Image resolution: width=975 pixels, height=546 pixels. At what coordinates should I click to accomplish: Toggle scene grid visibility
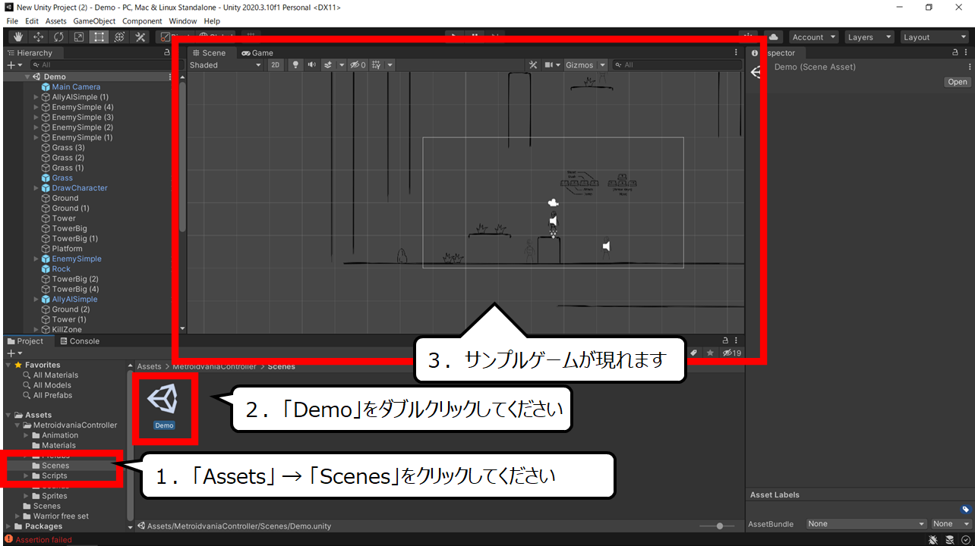(x=376, y=65)
